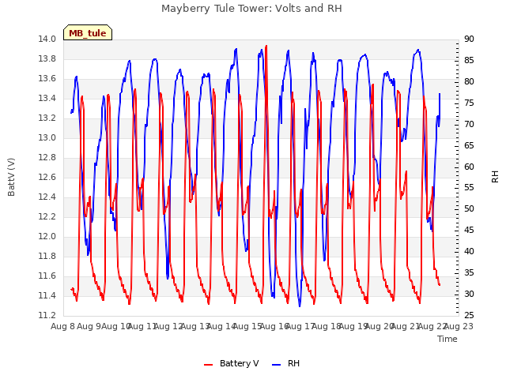Image resolution: width=506 pixels, height=379 pixels.
Task: Click the 13.0 left axis tick label
Action: pos(47,138)
